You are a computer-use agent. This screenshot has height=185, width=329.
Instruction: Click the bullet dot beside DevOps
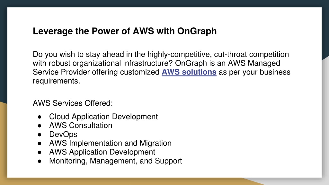pos(40,135)
